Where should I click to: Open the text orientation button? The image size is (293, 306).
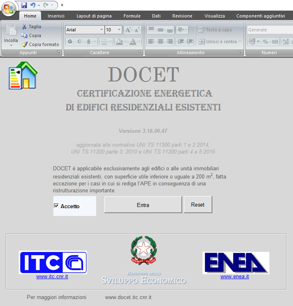point(182,30)
